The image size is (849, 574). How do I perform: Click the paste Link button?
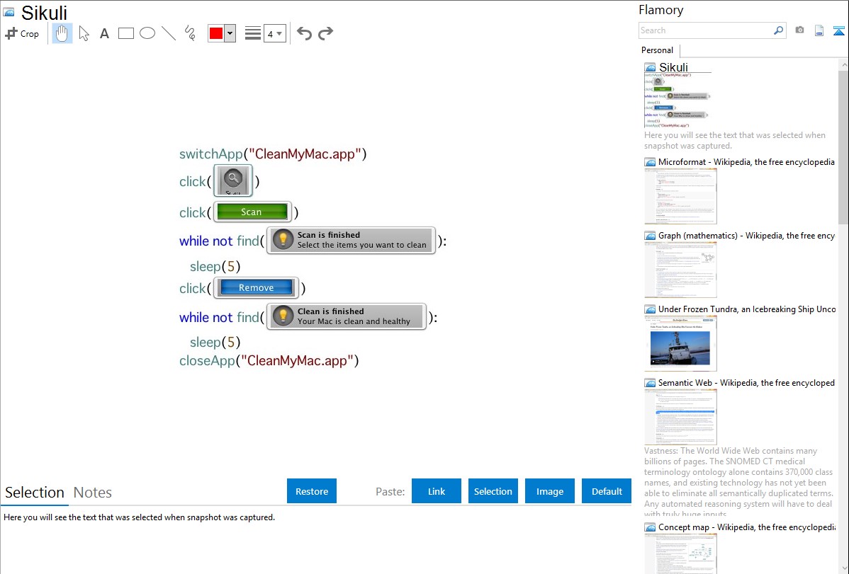pyautogui.click(x=437, y=491)
